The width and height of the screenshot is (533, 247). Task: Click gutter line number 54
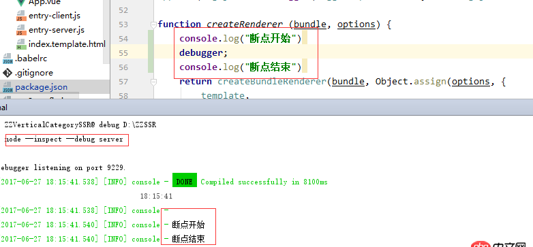pos(123,39)
